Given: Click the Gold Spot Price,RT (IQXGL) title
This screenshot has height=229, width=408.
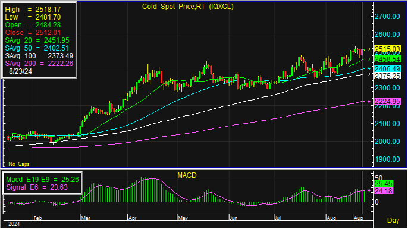Looking at the screenshot, I should click(x=187, y=7).
